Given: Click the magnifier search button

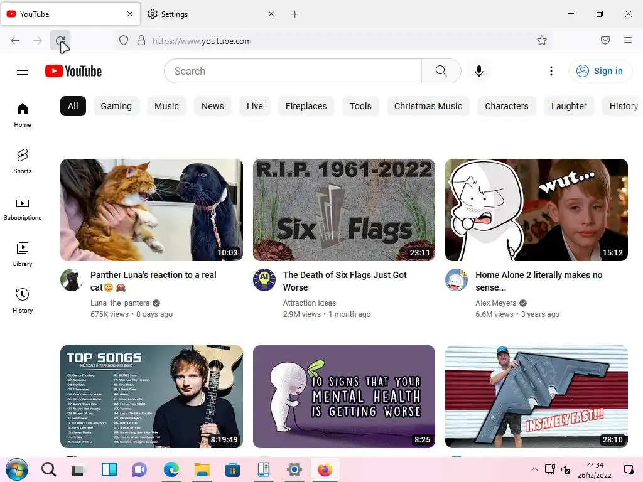Looking at the screenshot, I should point(441,71).
